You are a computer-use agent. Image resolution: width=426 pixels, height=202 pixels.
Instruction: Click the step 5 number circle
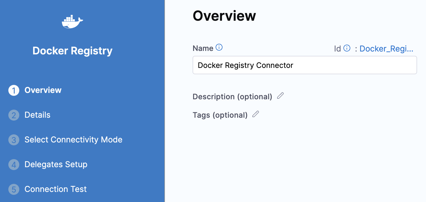(x=14, y=189)
